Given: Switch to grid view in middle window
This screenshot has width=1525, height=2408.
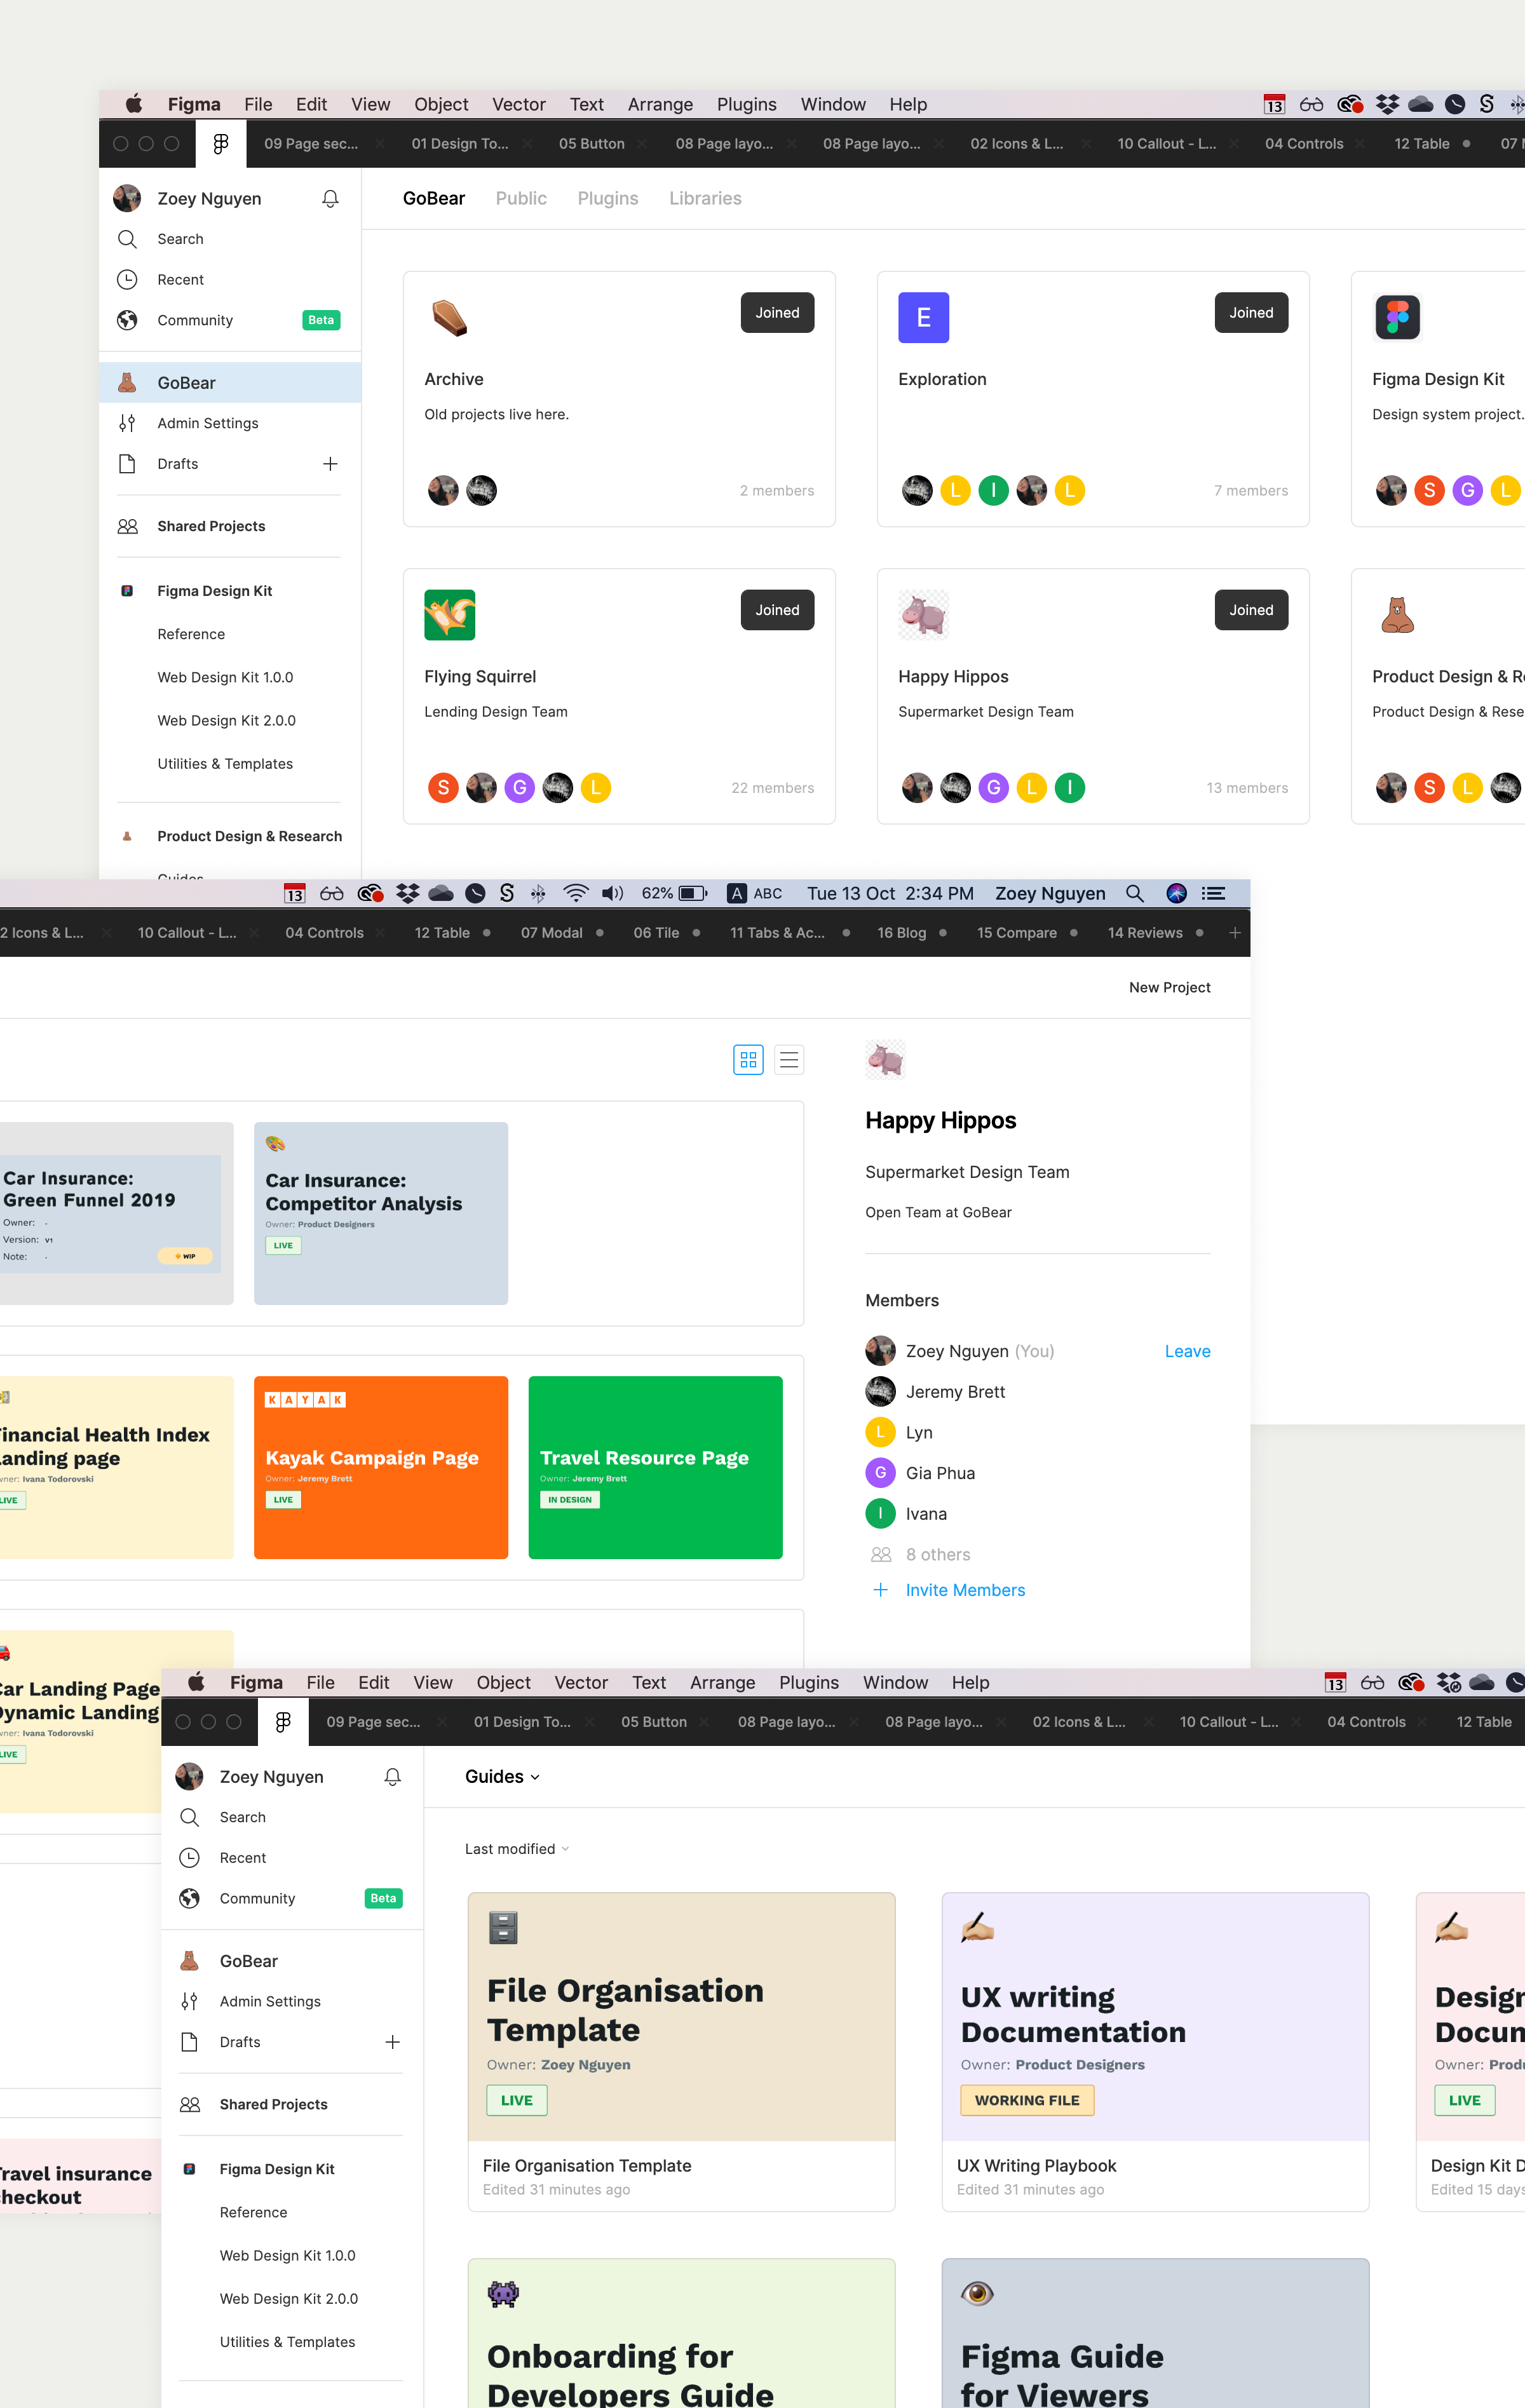Looking at the screenshot, I should point(748,1060).
